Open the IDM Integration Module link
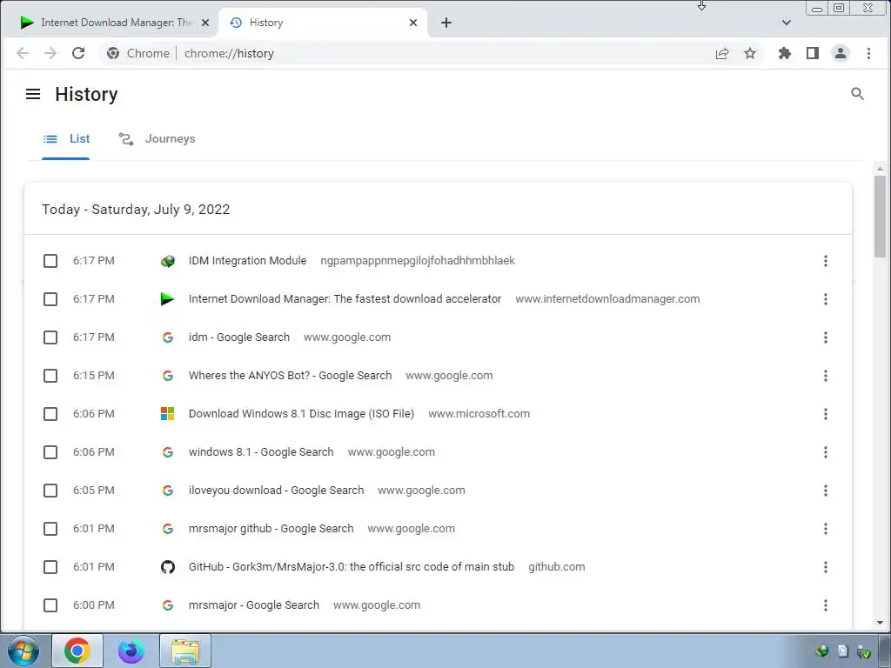 pos(247,261)
